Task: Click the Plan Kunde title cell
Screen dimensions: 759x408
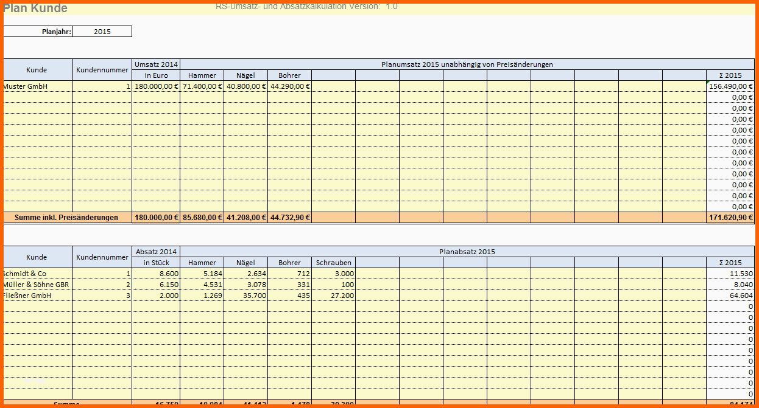Action: [x=35, y=9]
